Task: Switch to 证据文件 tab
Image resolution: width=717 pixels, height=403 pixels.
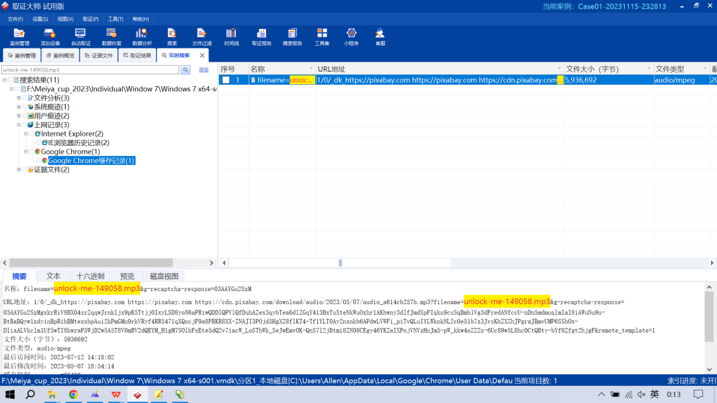Action: (x=99, y=55)
